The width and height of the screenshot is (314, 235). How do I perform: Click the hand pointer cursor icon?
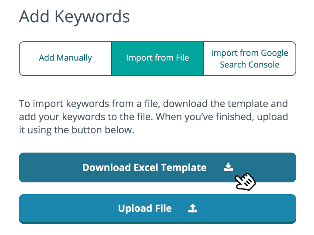(x=245, y=181)
